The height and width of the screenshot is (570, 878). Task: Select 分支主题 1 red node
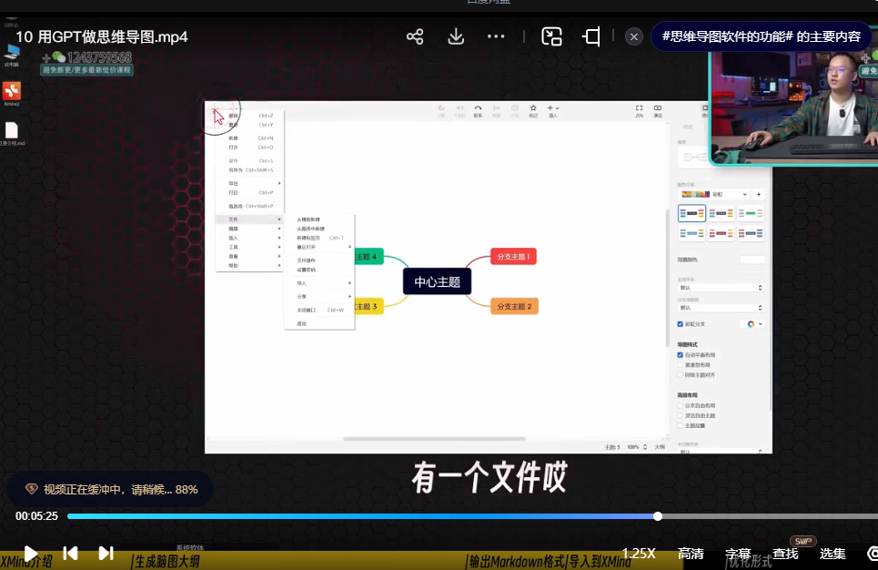click(x=513, y=257)
